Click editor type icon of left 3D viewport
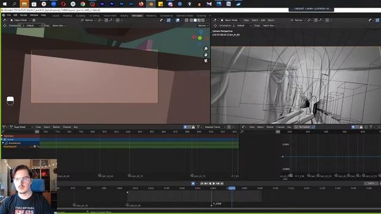This screenshot has width=381, height=214. click(4, 20)
